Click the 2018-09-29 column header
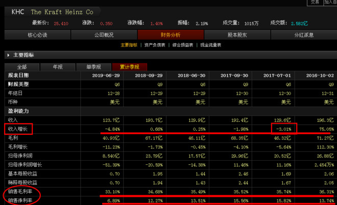Image resolution: width=337 pixels, height=205 pixels. pyautogui.click(x=149, y=75)
